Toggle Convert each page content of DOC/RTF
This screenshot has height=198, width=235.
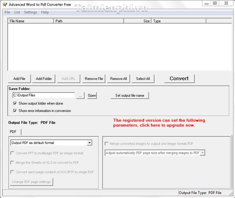12,172
